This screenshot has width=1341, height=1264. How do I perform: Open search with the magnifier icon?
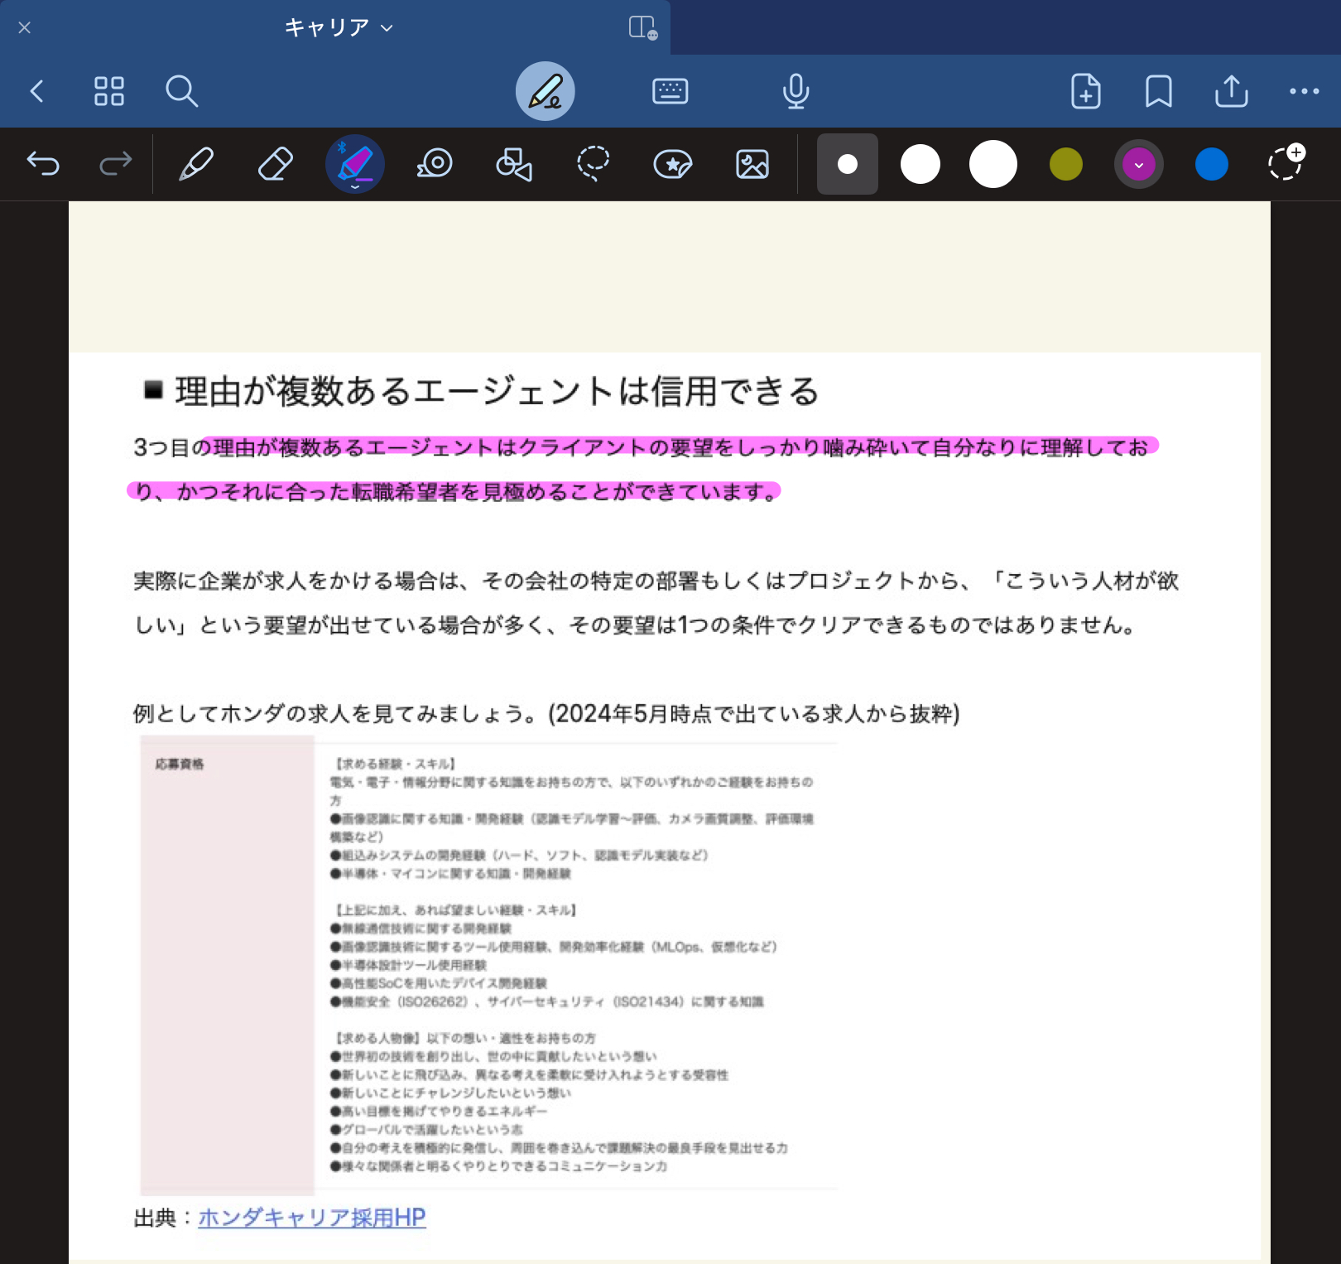point(181,91)
